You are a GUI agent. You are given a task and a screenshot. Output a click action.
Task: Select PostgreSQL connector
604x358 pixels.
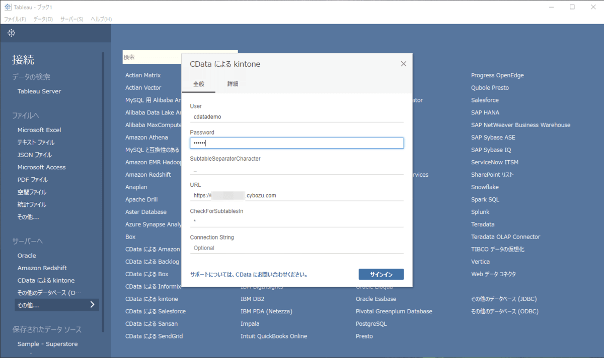pos(371,324)
